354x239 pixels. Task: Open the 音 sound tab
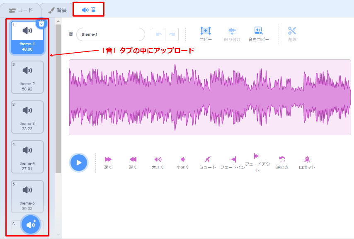[x=89, y=10]
